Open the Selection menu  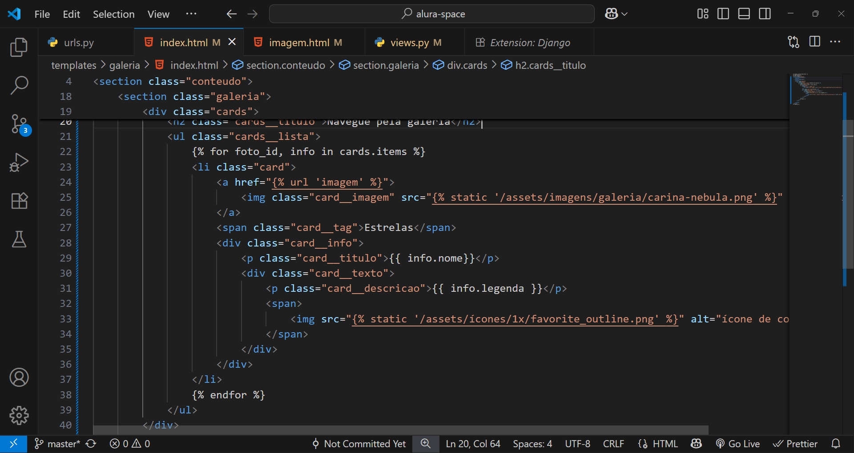(113, 14)
